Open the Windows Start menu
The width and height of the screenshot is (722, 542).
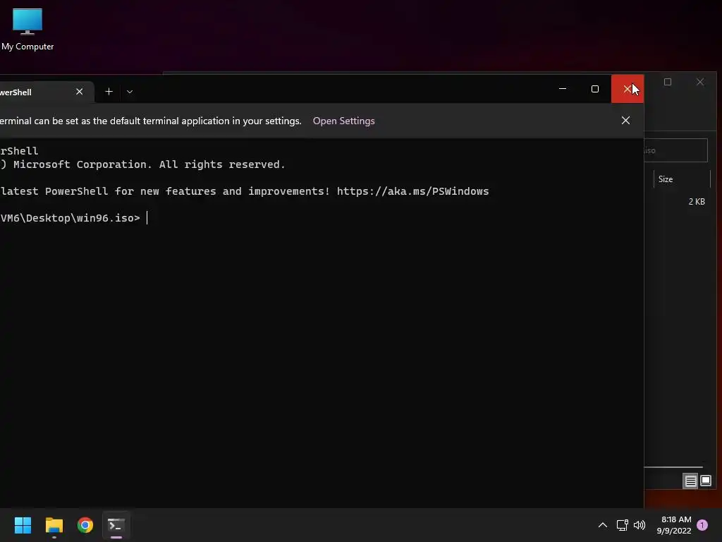(x=23, y=525)
